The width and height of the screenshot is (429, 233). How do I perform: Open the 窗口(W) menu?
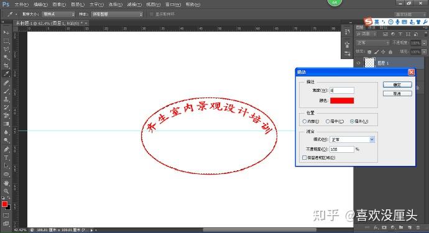[173, 4]
